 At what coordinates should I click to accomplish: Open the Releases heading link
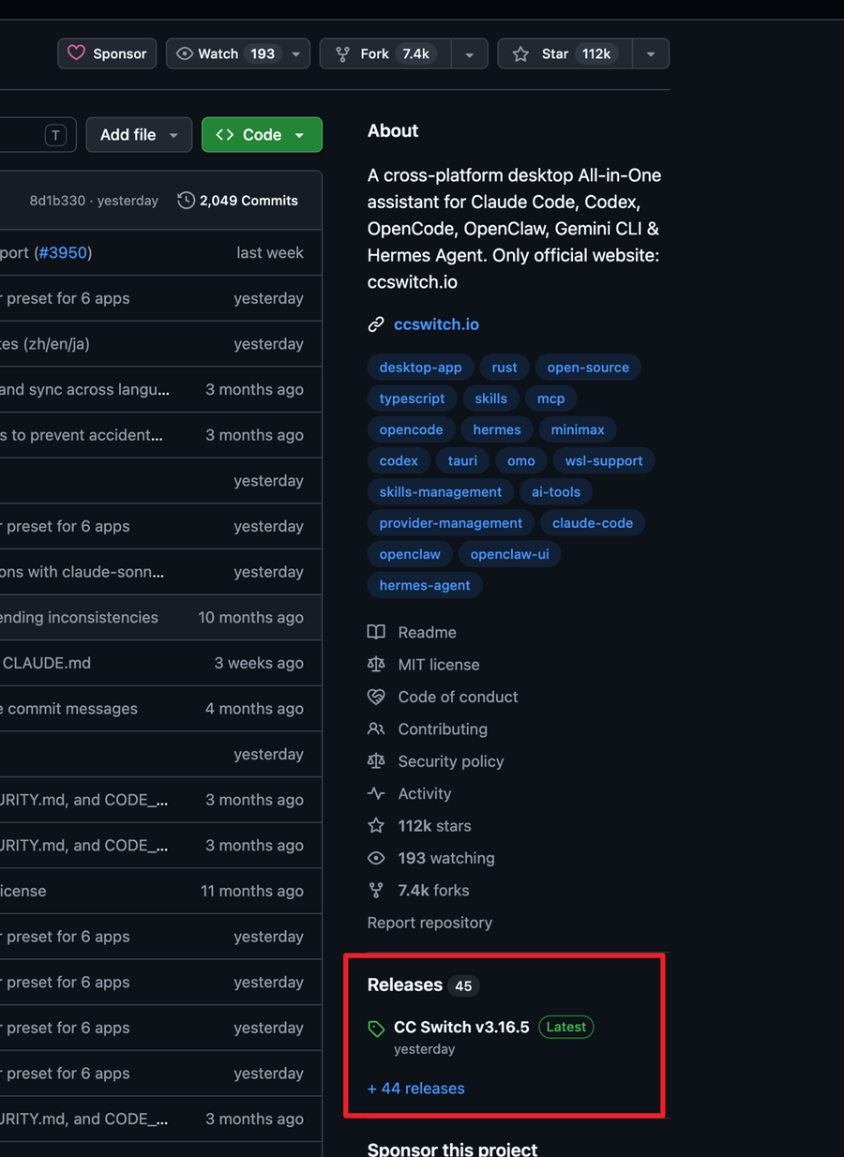(405, 984)
